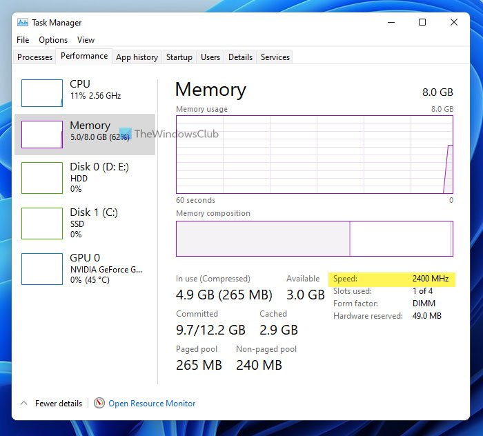Switch to the Services tab
This screenshot has width=483, height=436.
[275, 57]
